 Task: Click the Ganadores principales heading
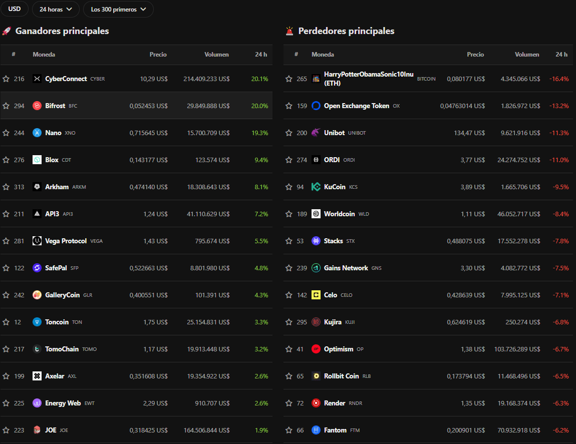(62, 31)
